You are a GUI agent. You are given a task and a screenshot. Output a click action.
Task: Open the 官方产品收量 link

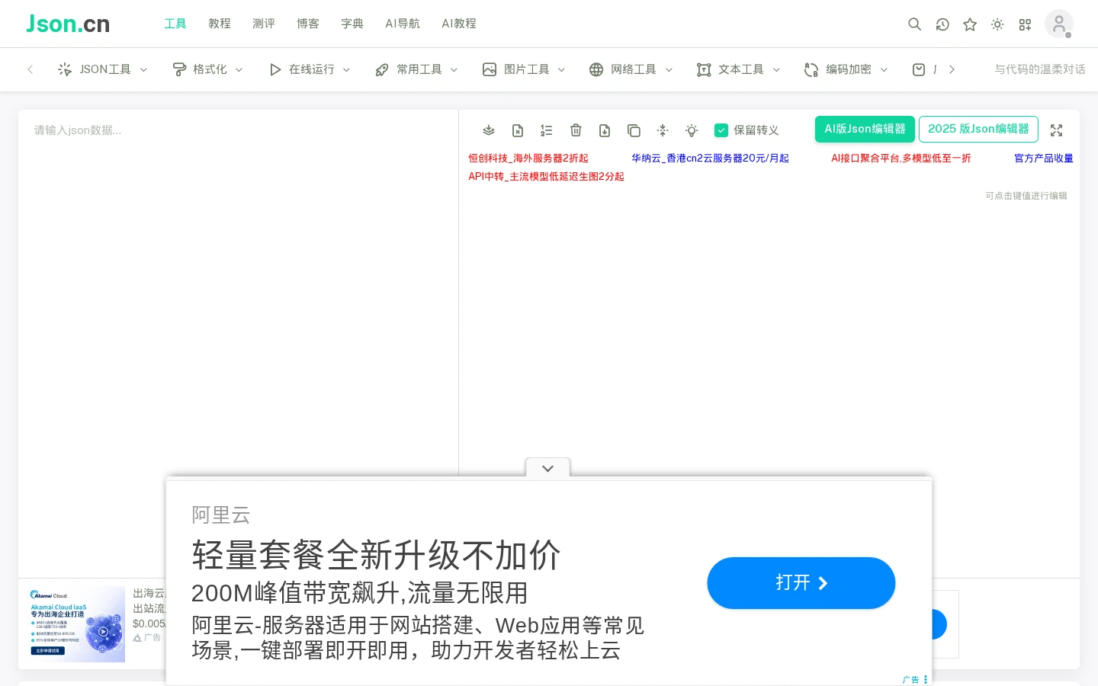click(1044, 158)
